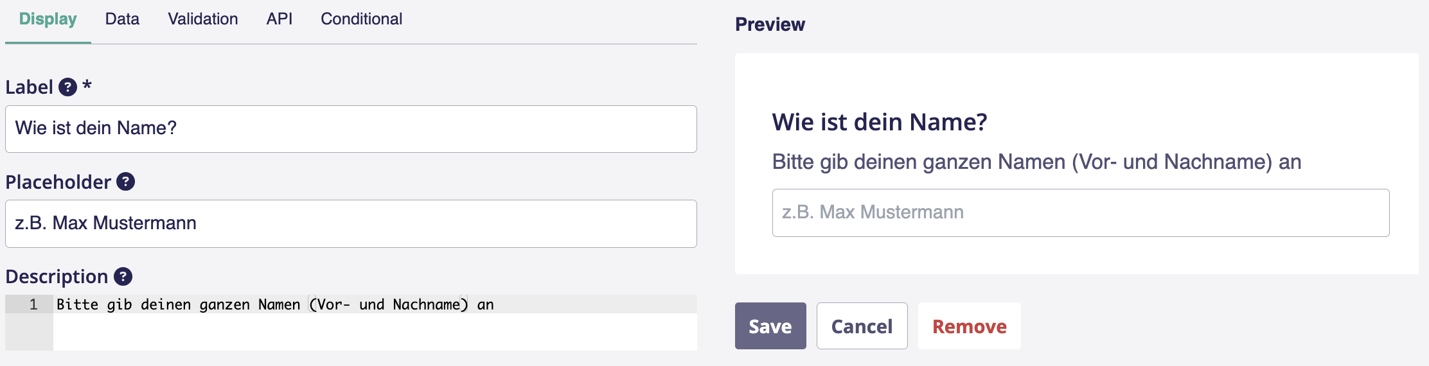Click the preview name input field
This screenshot has height=366, width=1429.
(x=1080, y=213)
